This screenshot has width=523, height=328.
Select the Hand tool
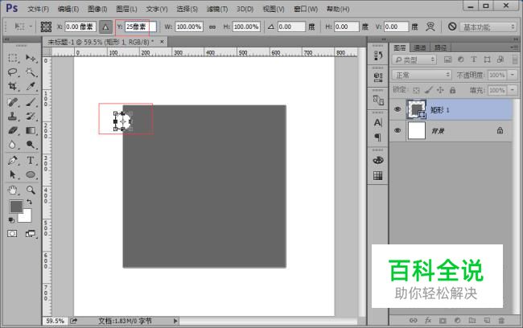point(13,190)
